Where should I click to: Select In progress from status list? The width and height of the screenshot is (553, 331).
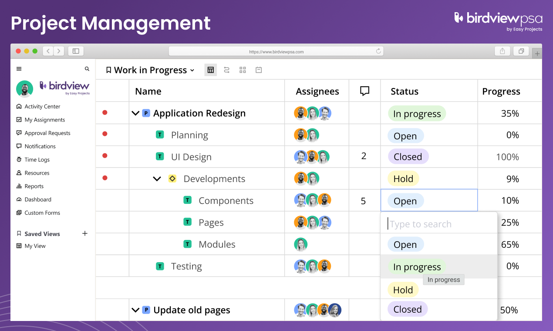coord(417,267)
